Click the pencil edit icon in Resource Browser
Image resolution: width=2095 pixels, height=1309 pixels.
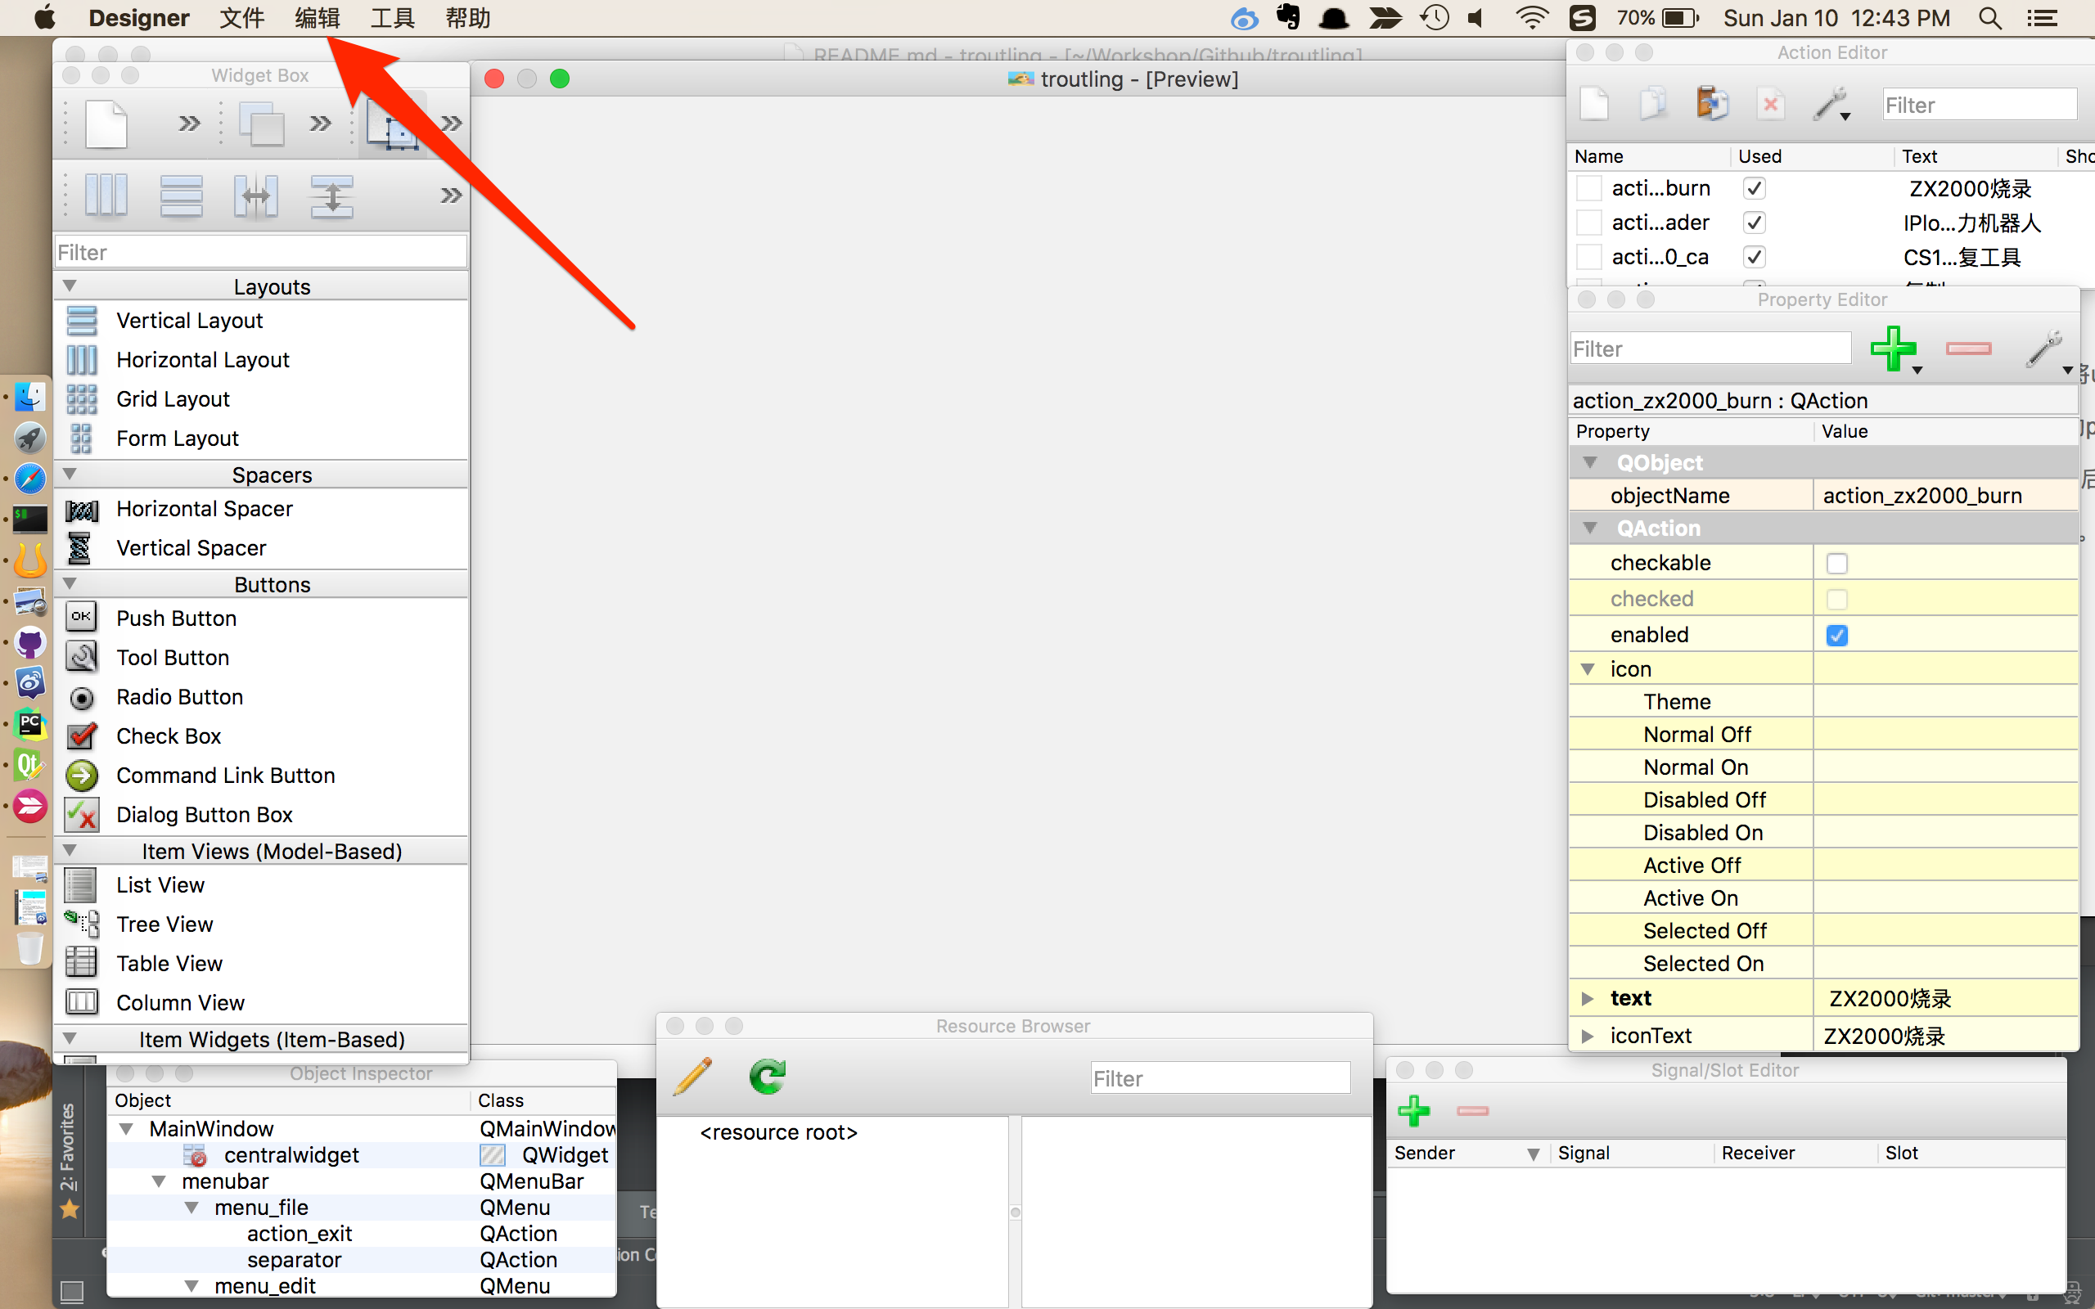point(692,1077)
